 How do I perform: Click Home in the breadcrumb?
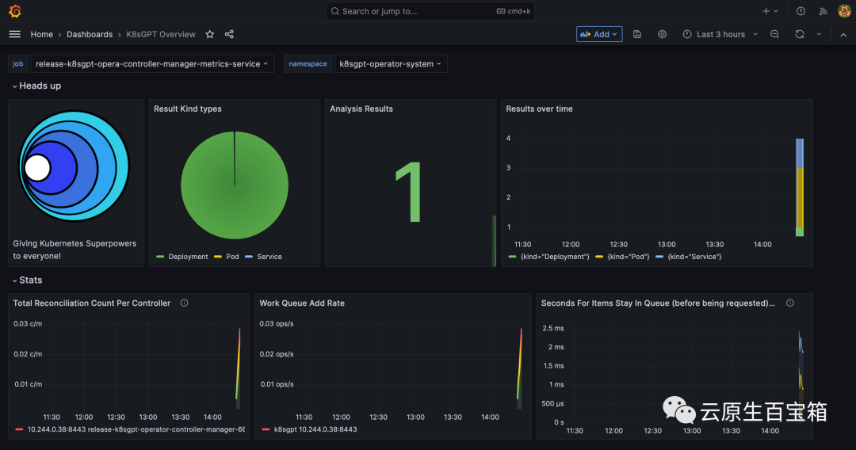click(x=42, y=34)
